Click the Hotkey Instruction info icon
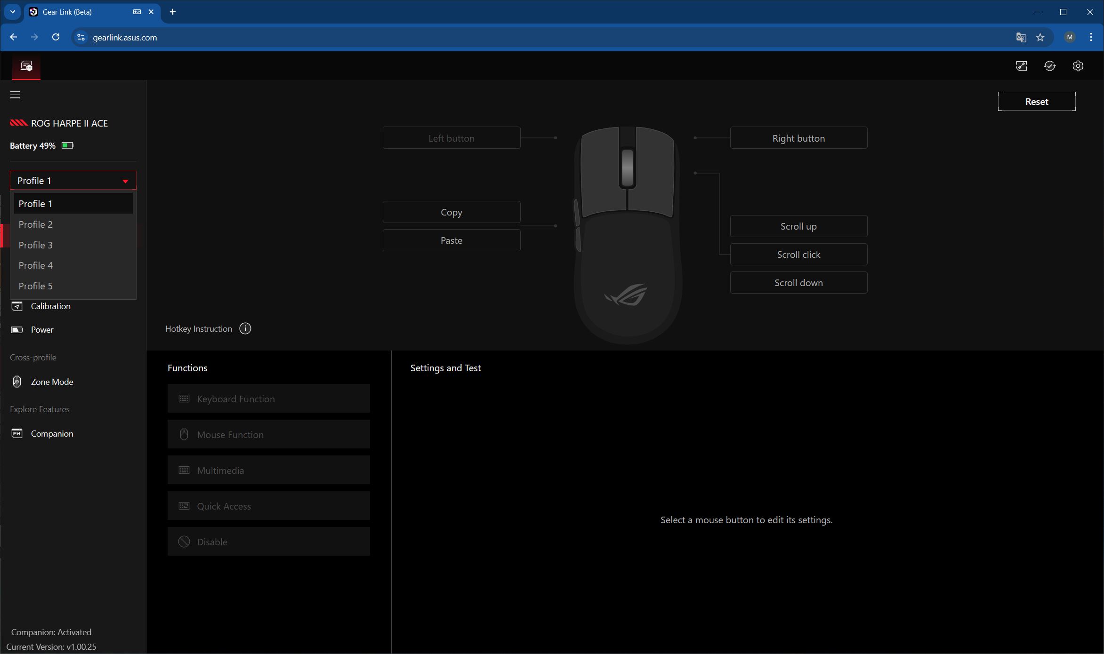This screenshot has width=1104, height=654. tap(245, 328)
